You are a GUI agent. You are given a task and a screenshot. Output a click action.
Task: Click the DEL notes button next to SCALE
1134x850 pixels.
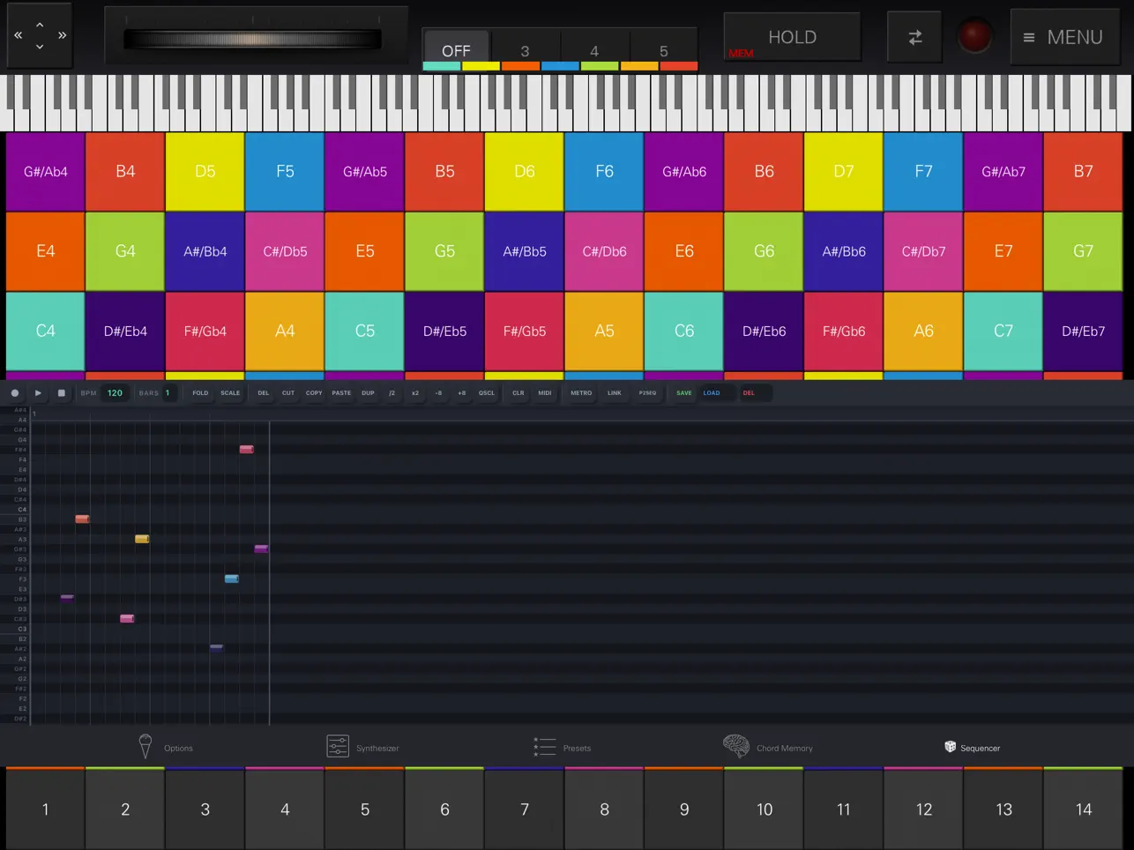[x=264, y=393]
